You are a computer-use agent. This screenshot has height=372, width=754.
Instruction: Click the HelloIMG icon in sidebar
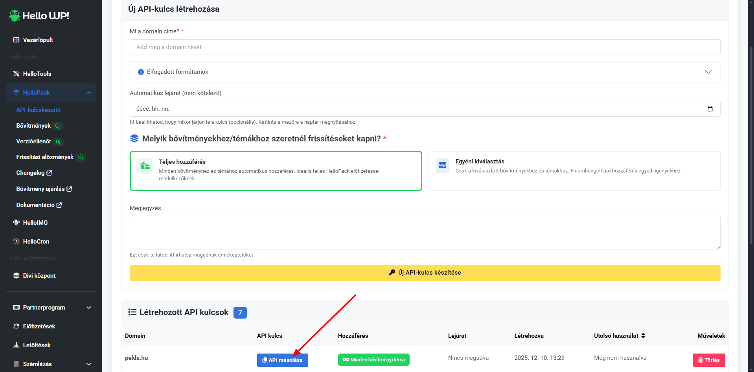(16, 223)
